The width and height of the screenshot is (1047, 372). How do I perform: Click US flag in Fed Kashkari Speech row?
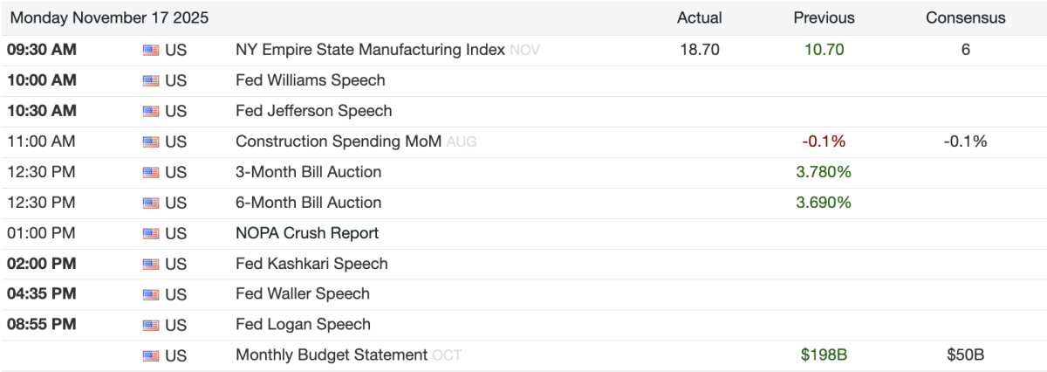pos(150,264)
